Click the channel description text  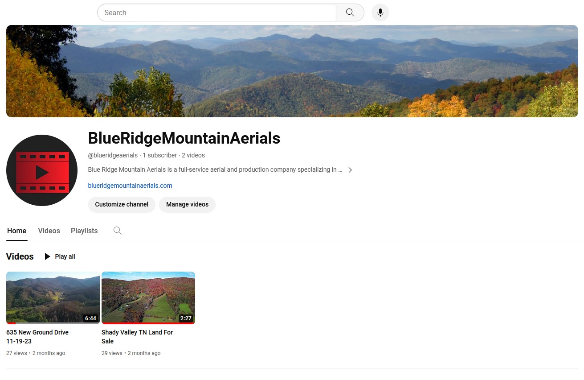(215, 170)
